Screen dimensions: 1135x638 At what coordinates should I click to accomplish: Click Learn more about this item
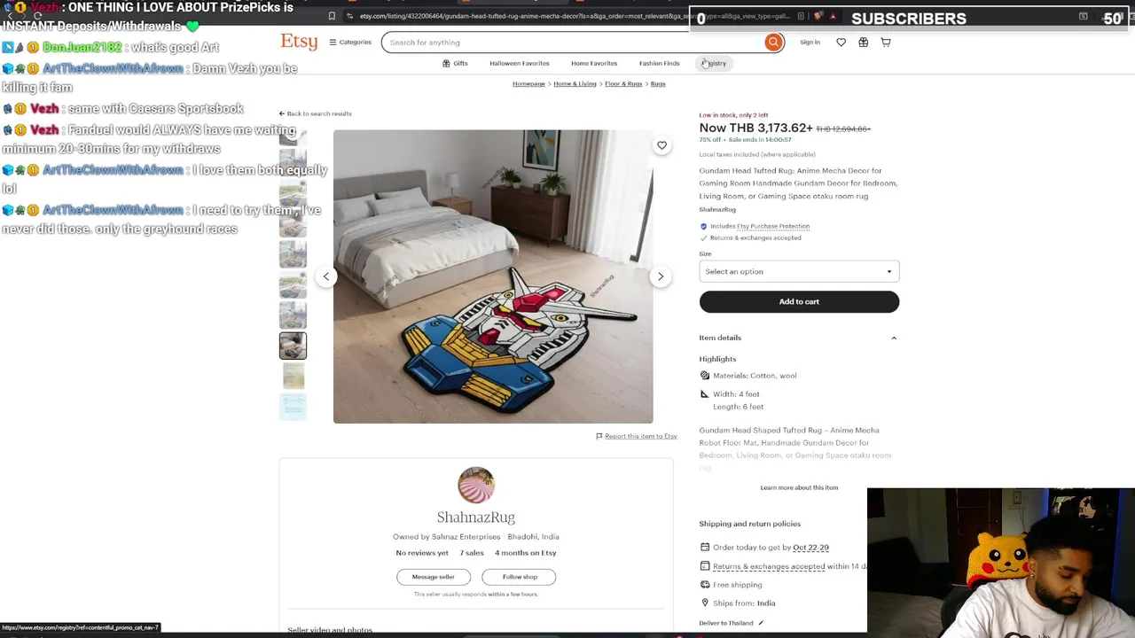tap(799, 487)
